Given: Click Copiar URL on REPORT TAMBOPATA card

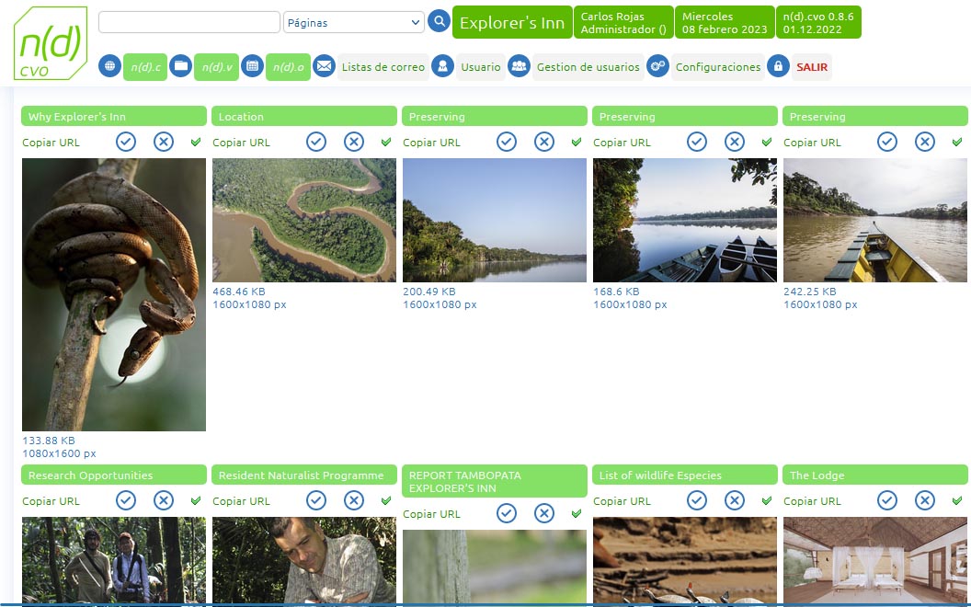Looking at the screenshot, I should coord(431,514).
